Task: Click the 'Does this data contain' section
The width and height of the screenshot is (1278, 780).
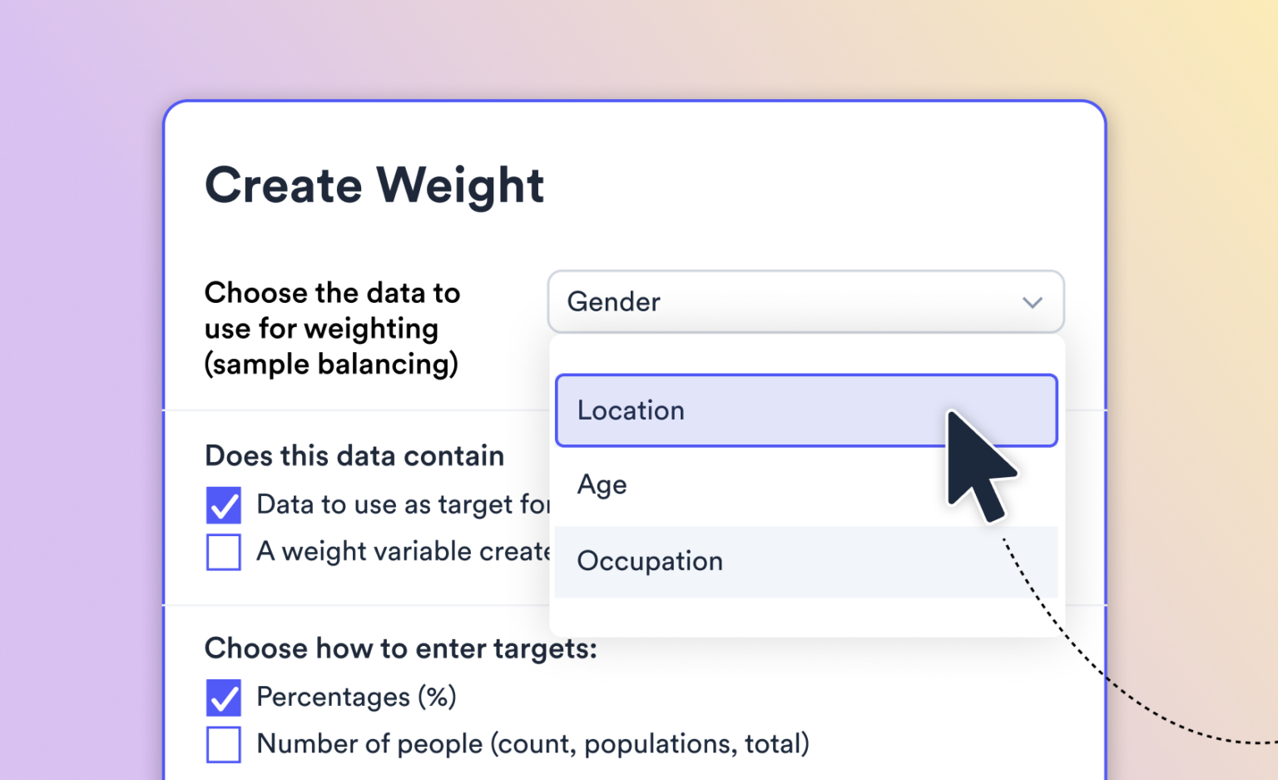Action: (x=354, y=455)
